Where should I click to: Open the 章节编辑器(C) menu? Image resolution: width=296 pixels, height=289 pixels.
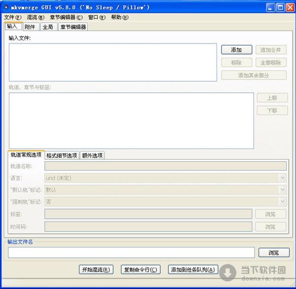point(66,17)
